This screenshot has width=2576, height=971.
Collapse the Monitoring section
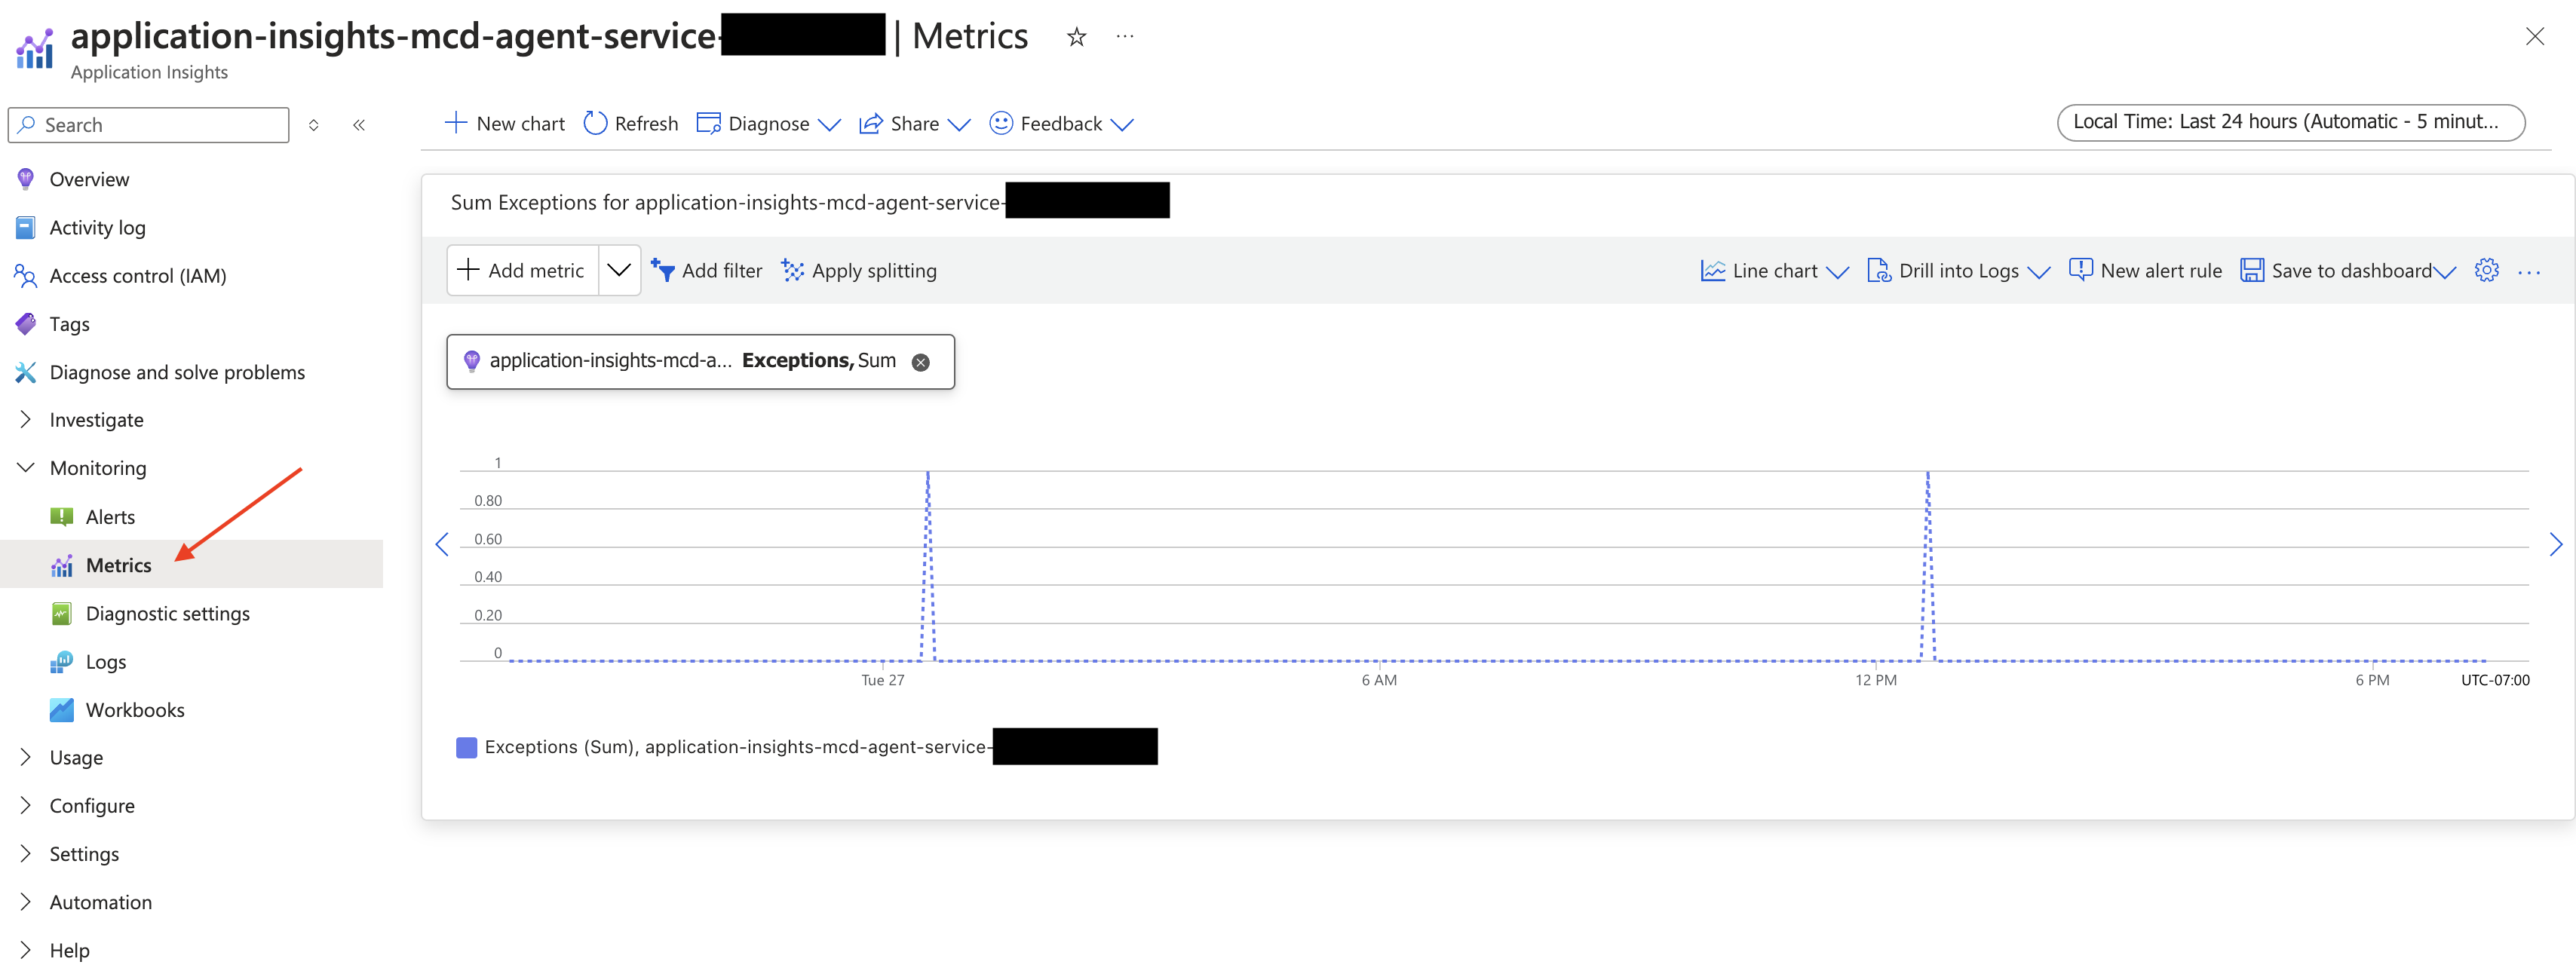(x=97, y=468)
